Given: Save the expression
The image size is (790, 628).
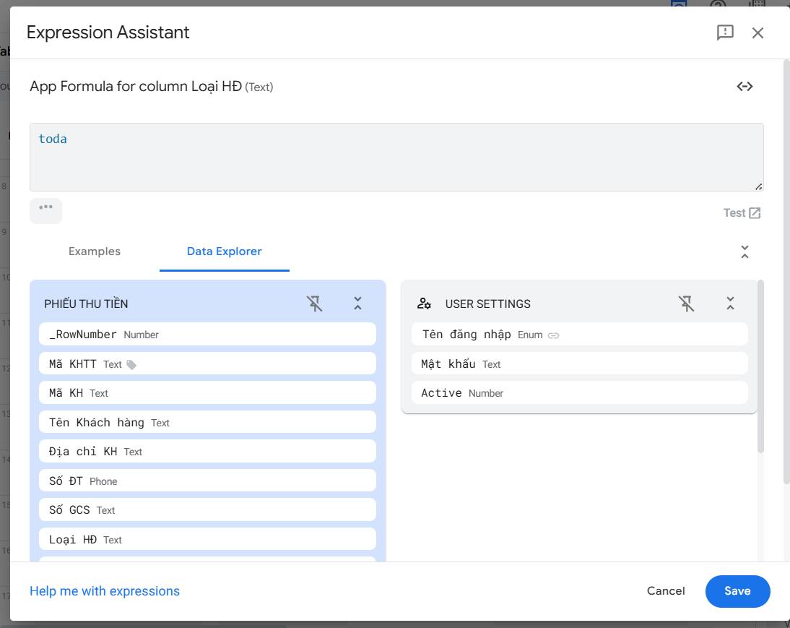Looking at the screenshot, I should click(x=737, y=591).
